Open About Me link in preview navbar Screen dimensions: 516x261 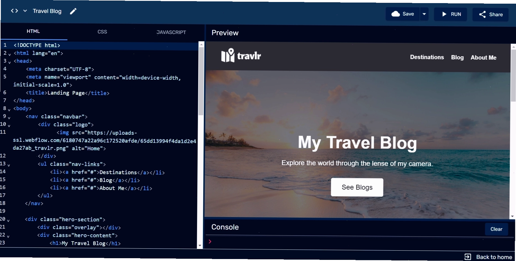point(483,58)
